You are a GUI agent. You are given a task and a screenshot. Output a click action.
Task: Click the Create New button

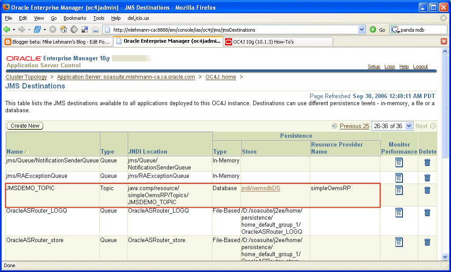[x=25, y=126]
